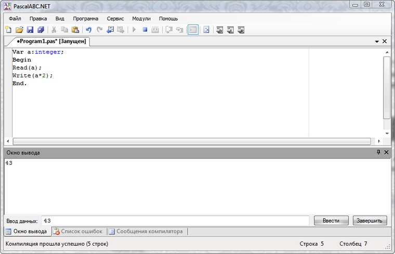Open a file via the folder icon

coord(19,30)
